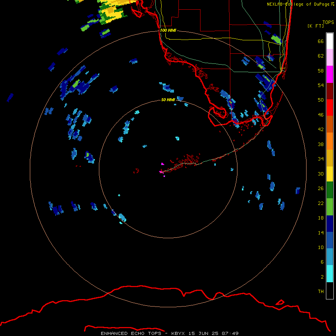Click the ENHANCED ECHO TOPS KBYX caption
Image resolution: width=336 pixels, height=336 pixels.
click(169, 333)
